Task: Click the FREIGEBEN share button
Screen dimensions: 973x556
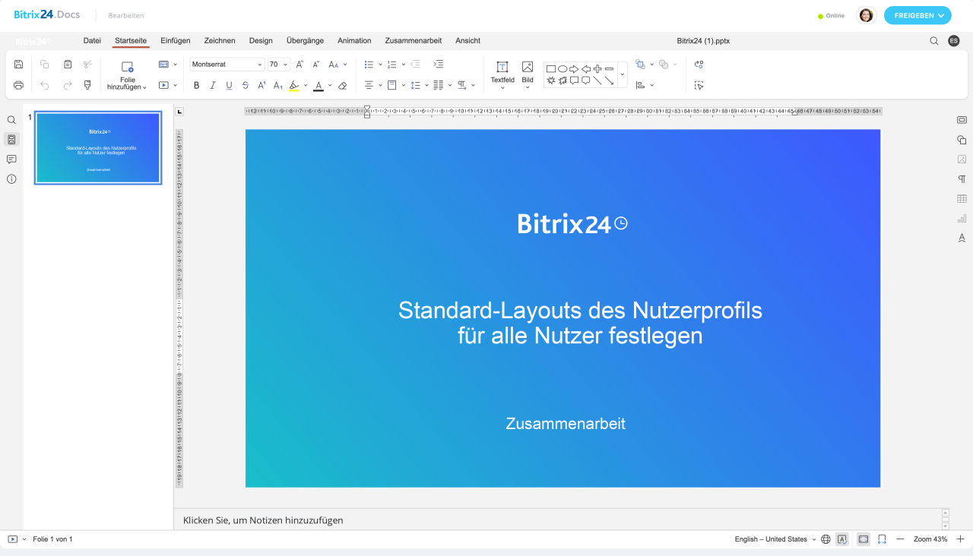Action: tap(918, 15)
